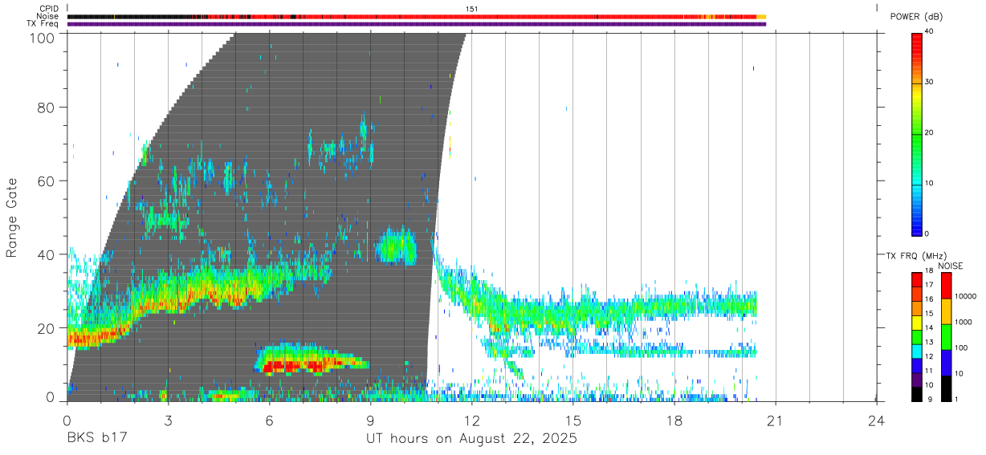Screen dimensions: 986x455
Task: Click x-axis tick label '6'
Action: (269, 420)
